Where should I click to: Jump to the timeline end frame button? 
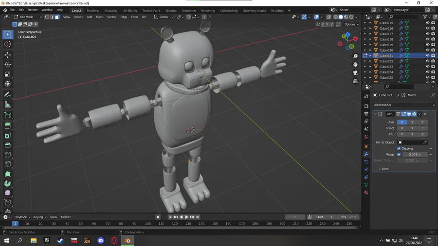click(198, 217)
